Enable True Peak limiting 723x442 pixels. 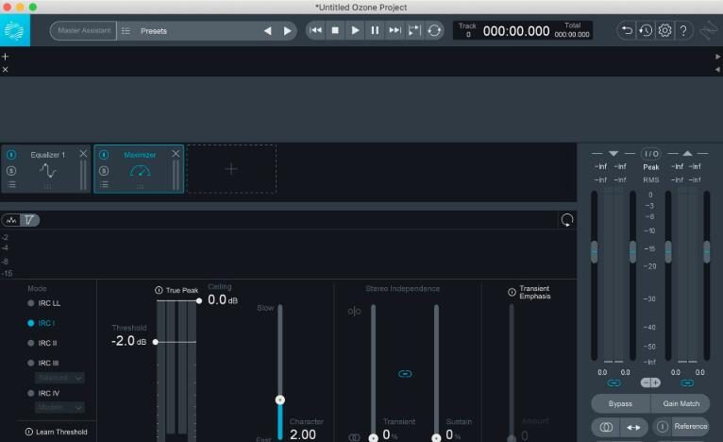point(160,291)
